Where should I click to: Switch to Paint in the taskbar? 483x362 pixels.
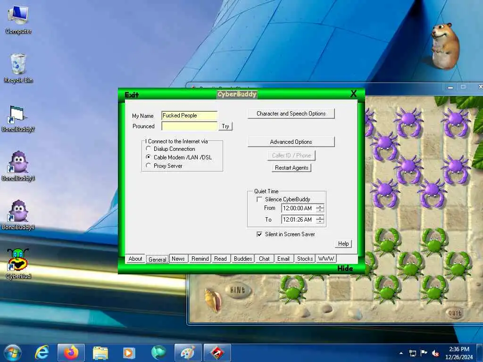point(188,353)
